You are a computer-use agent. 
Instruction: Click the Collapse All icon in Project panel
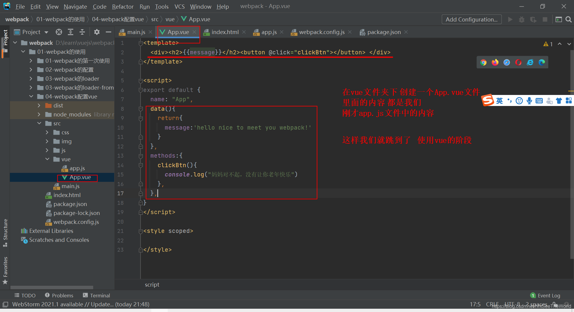coord(82,32)
